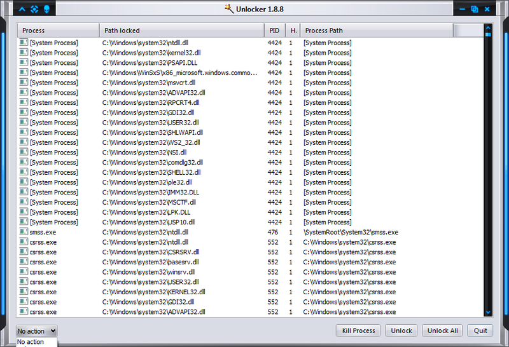Sort by the Process column header

(x=57, y=31)
